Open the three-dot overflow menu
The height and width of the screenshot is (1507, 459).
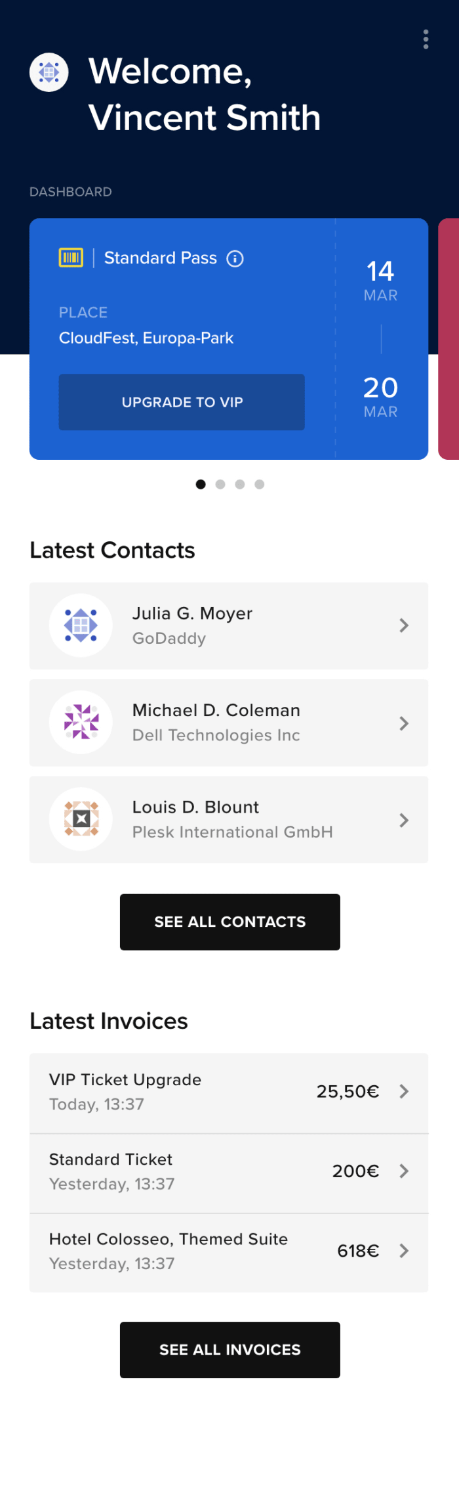point(426,39)
